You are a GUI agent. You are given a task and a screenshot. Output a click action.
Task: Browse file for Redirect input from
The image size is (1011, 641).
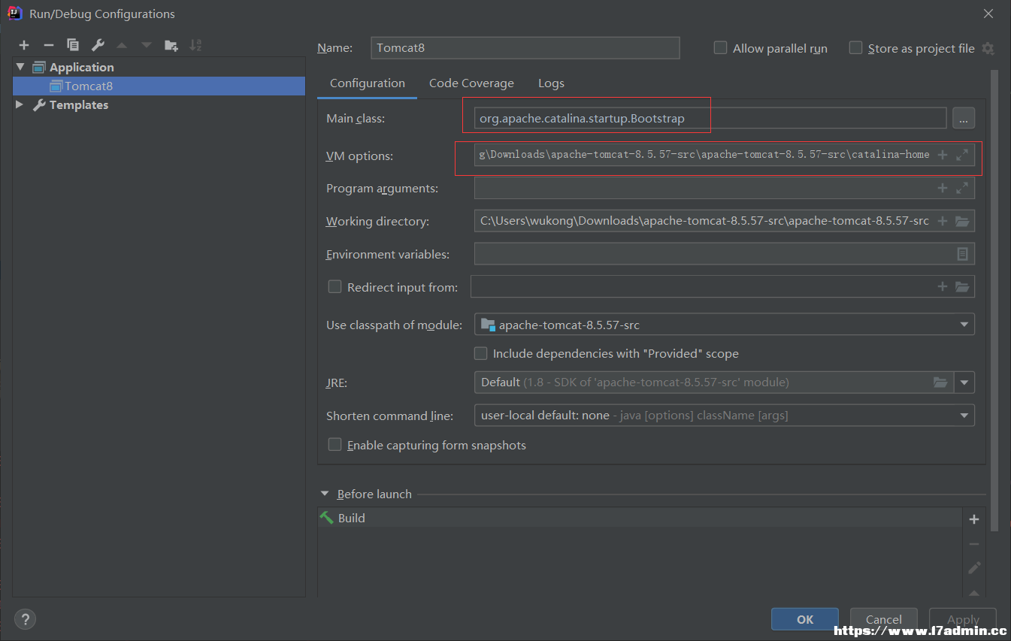point(962,286)
